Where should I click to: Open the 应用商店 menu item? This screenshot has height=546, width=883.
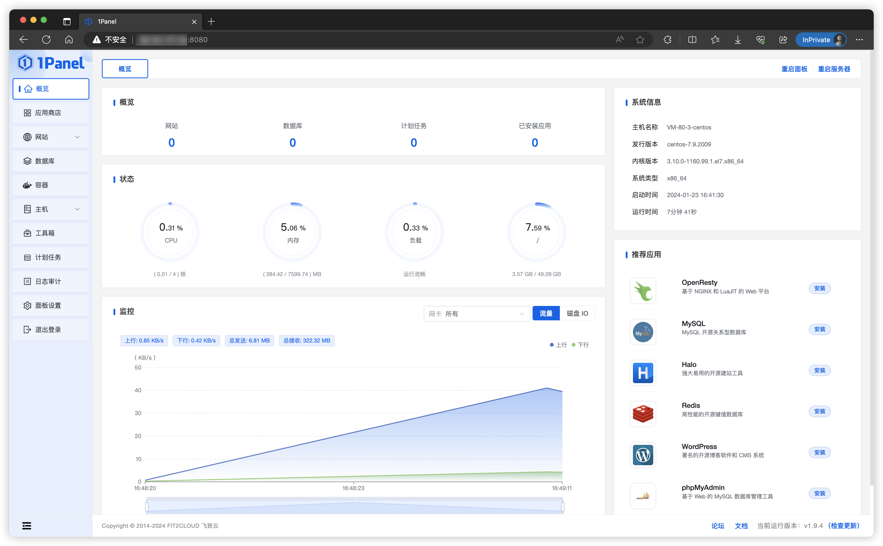pyautogui.click(x=51, y=113)
